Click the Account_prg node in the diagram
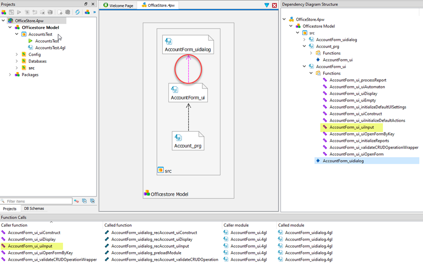This screenshot has width=423, height=267. coord(187,140)
